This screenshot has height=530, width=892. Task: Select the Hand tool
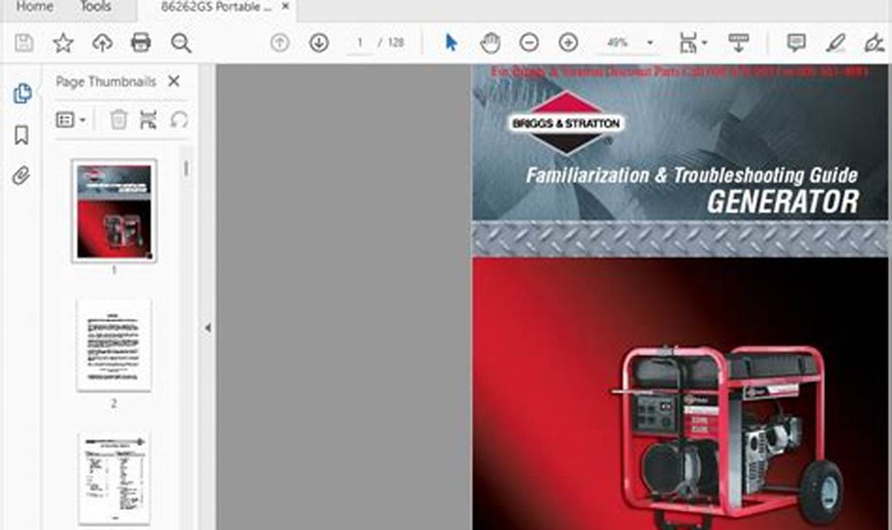coord(490,43)
